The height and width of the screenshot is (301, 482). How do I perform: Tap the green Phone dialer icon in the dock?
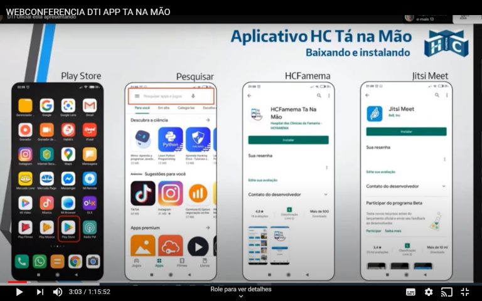point(22,261)
